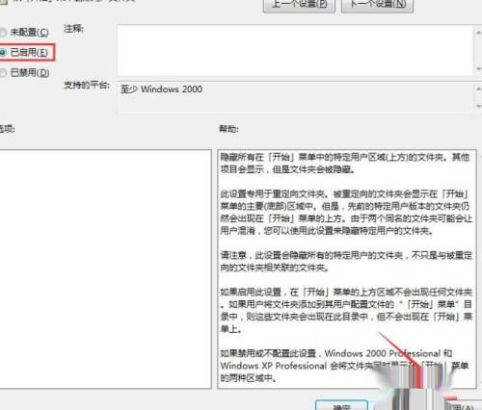Viewport: 482px width, 410px height.
Task: Click help paragraph starting 请注意，此设置会隐藏
Action: (346, 261)
